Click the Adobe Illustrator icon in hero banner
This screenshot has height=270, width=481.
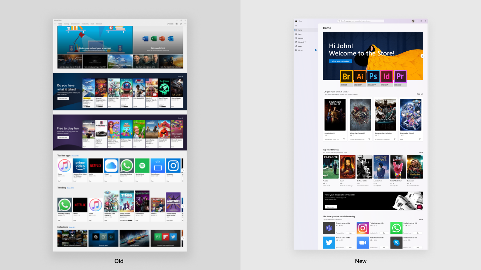coord(360,76)
